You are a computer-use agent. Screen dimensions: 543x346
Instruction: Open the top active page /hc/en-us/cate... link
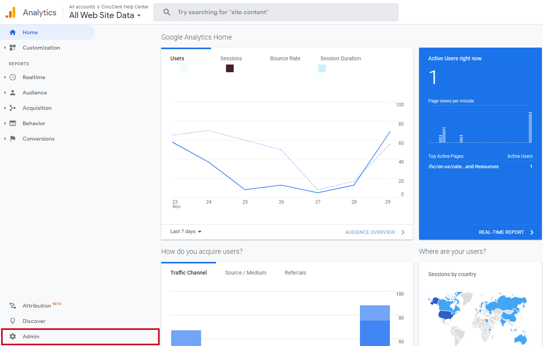tap(463, 167)
